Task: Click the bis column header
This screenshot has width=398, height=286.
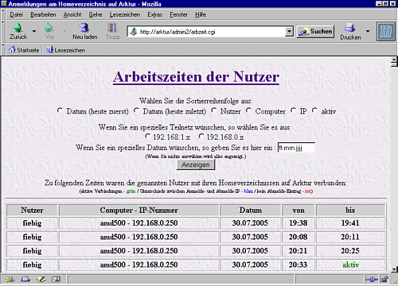Action: (x=350, y=211)
